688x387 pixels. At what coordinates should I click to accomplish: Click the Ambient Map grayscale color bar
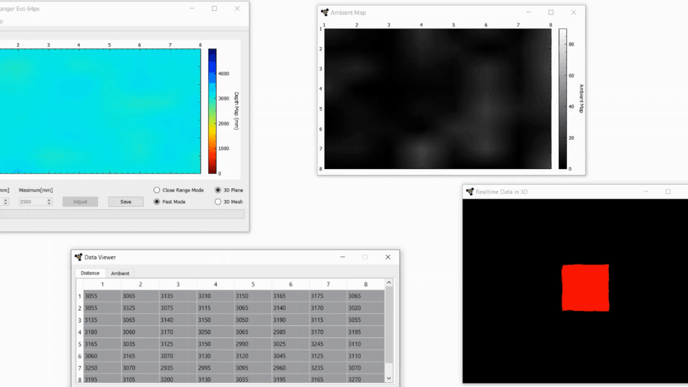563,99
